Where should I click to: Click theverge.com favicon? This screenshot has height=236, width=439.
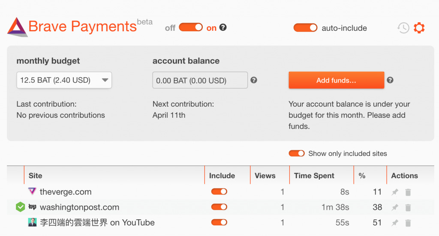(32, 191)
